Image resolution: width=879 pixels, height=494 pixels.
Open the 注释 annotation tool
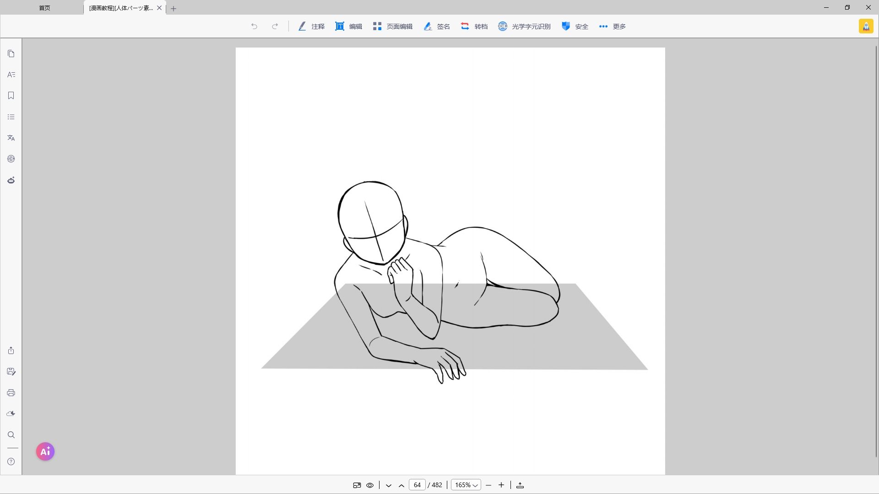[x=311, y=27]
